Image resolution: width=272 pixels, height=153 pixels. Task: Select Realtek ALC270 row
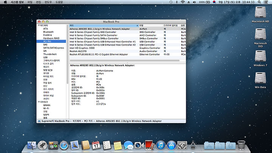coord(128,51)
